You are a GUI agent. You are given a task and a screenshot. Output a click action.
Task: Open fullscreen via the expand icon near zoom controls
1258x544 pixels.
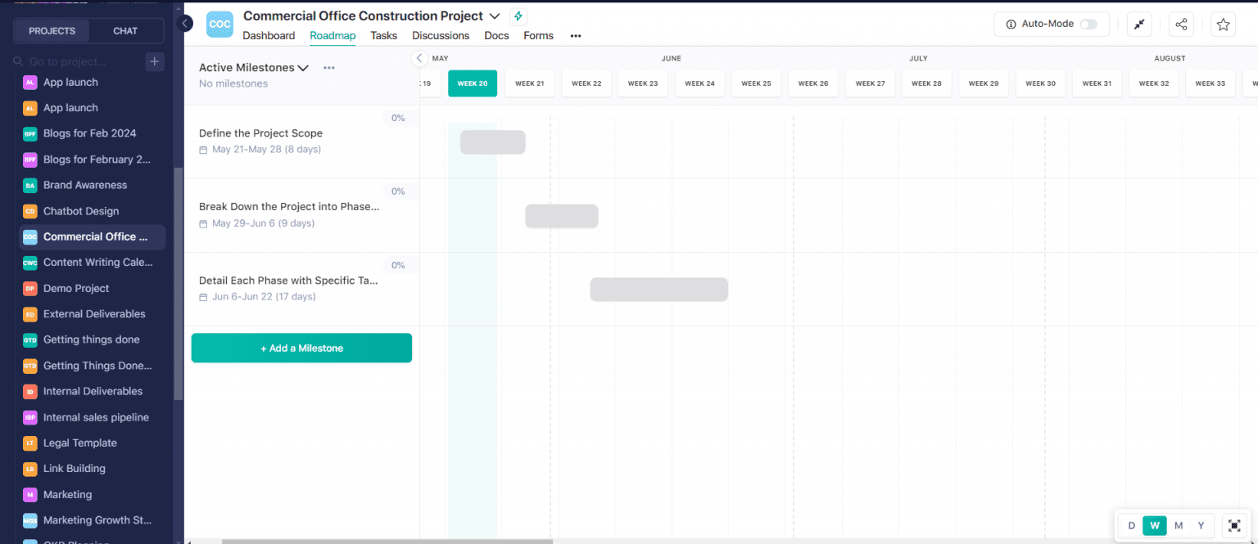(1234, 525)
